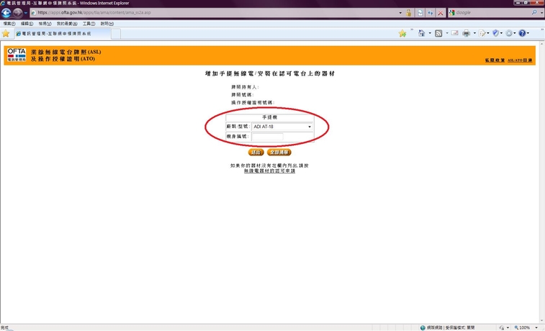
Task: Click the browser Back arrow button
Action: point(6,13)
